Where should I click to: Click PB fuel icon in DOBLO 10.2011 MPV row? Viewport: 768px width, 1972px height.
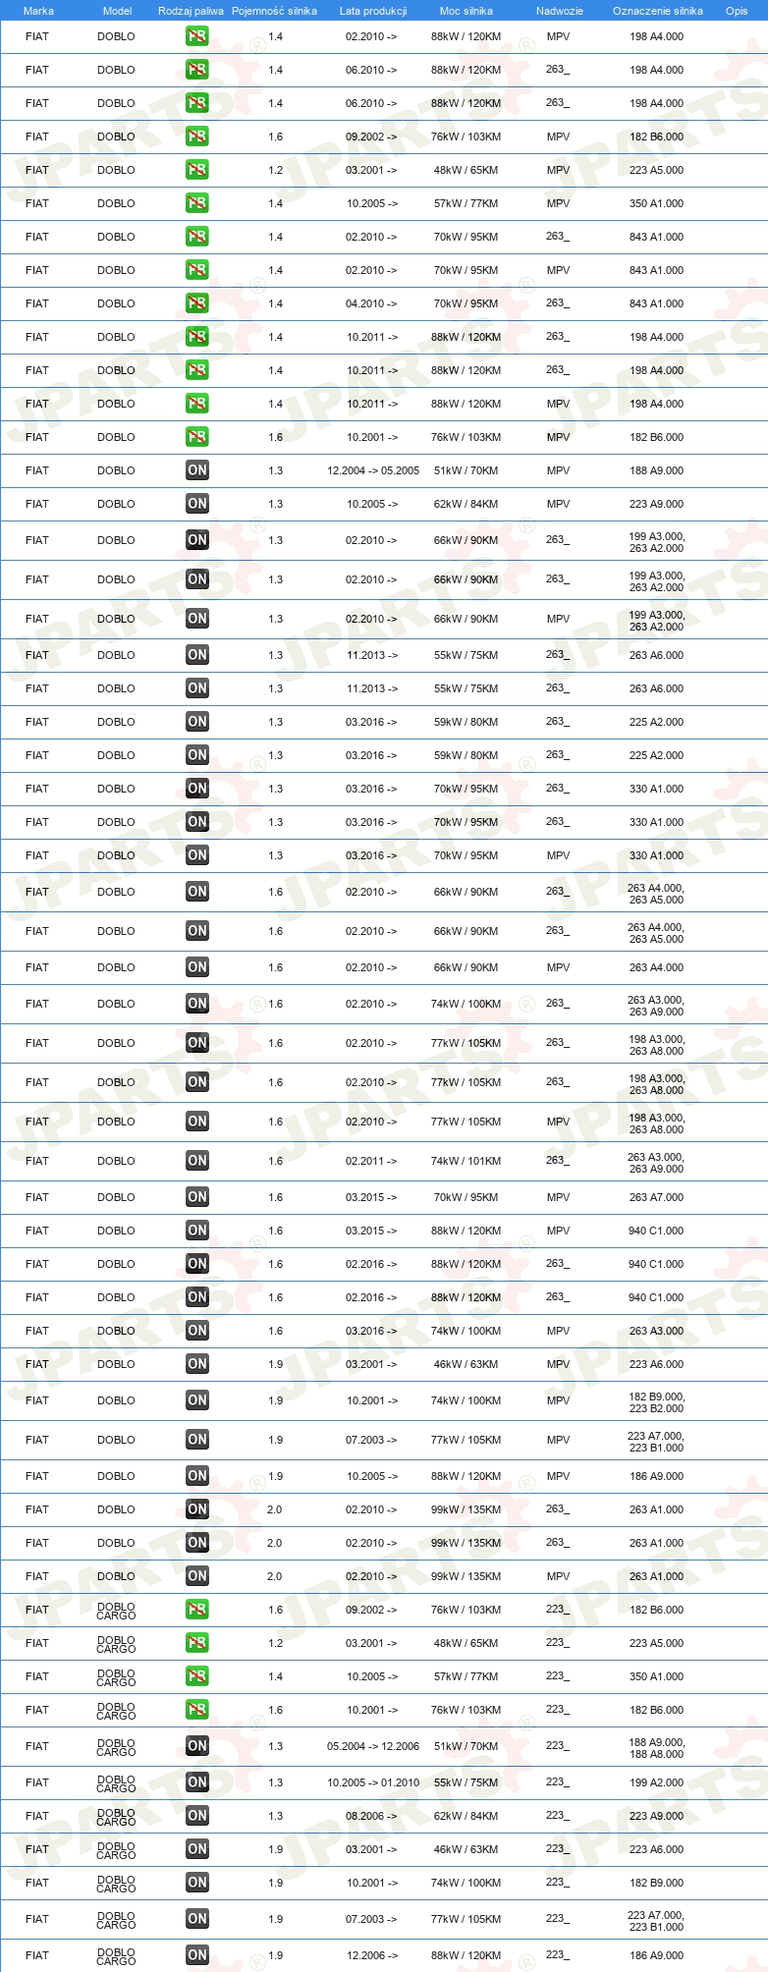197,404
